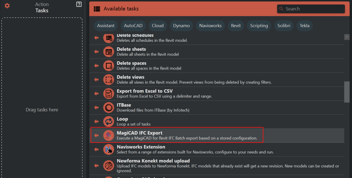Add Export from Excel to CSV via arrow

click(x=96, y=94)
